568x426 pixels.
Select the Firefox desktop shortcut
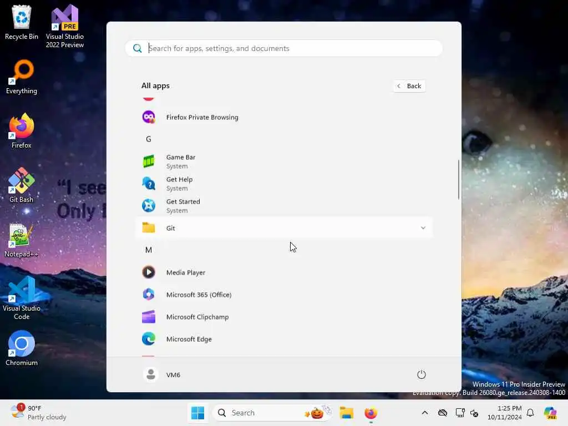tap(22, 131)
